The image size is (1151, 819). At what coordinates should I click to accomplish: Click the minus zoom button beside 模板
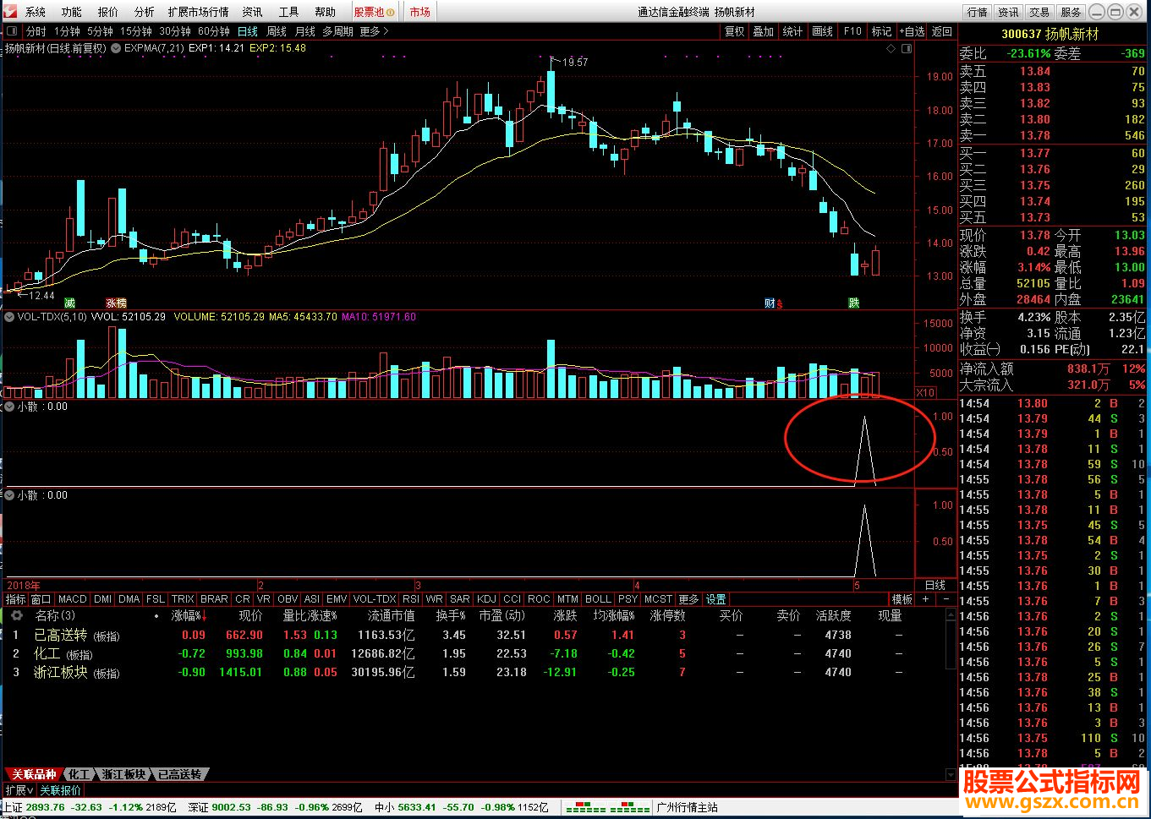point(946,599)
